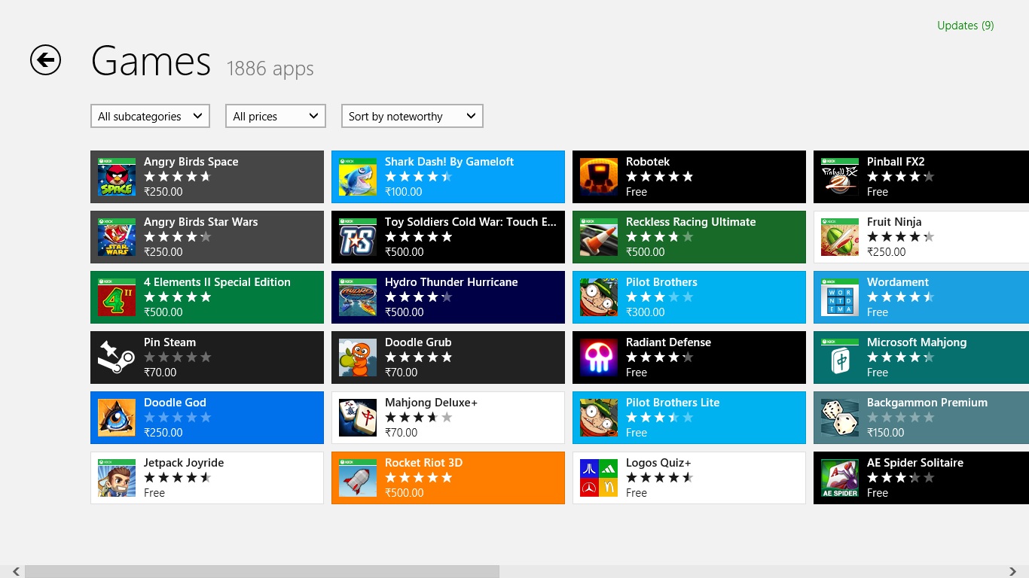
Task: Click the Wordament title text
Action: point(898,282)
